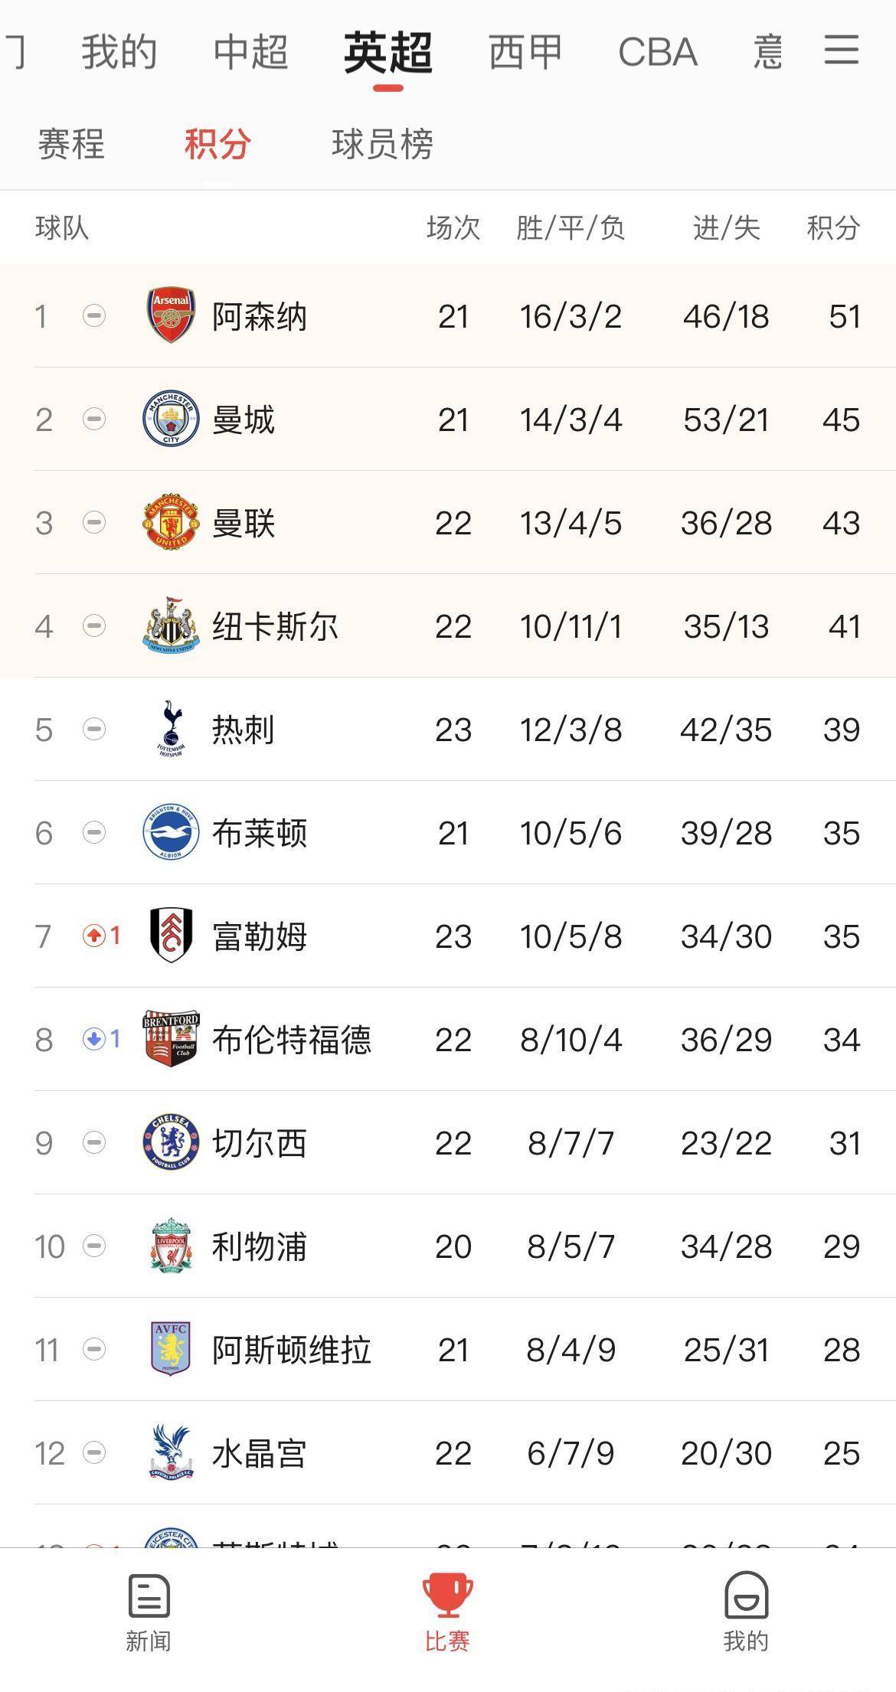This screenshot has height=1692, width=896.
Task: Open the 布伦特福德 team name
Action: (292, 1040)
